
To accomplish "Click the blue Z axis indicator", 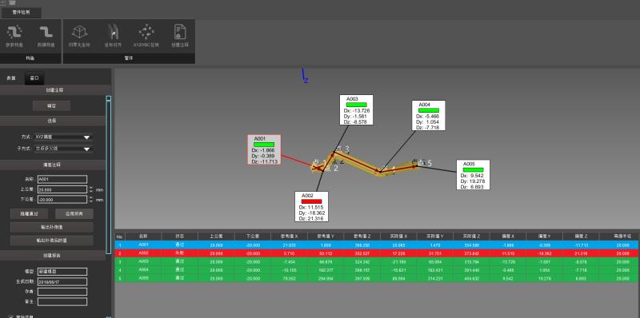I will tap(305, 76).
